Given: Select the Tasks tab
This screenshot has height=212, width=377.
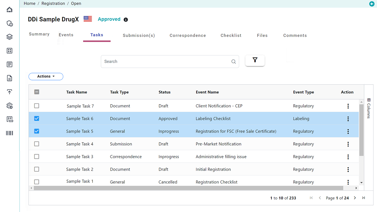Looking at the screenshot, I should click(x=97, y=35).
